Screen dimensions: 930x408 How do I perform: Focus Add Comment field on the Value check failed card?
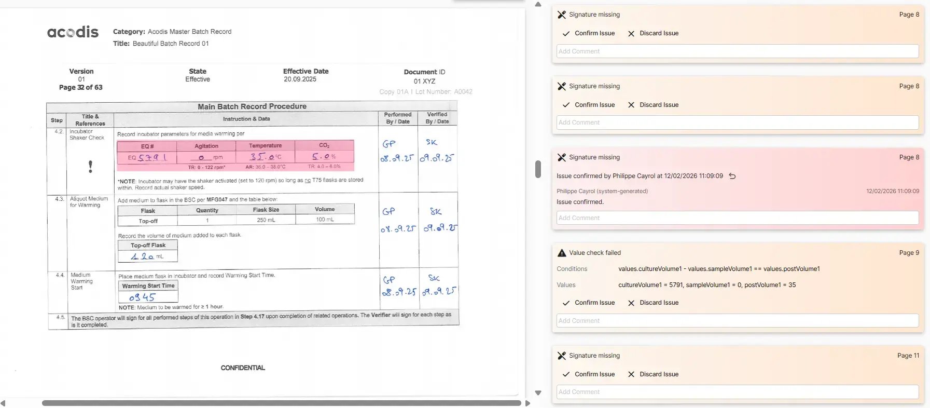(x=737, y=321)
